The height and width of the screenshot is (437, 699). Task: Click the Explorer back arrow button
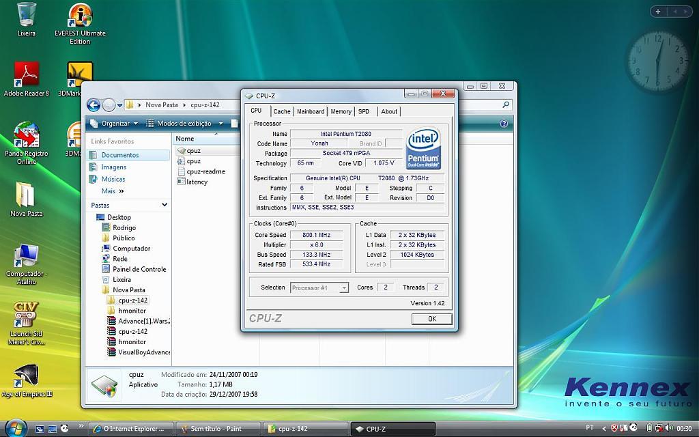[x=94, y=105]
